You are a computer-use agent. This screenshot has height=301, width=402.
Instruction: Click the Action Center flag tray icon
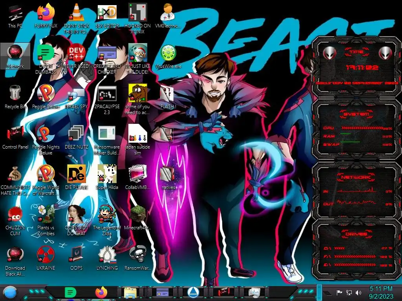339,292
